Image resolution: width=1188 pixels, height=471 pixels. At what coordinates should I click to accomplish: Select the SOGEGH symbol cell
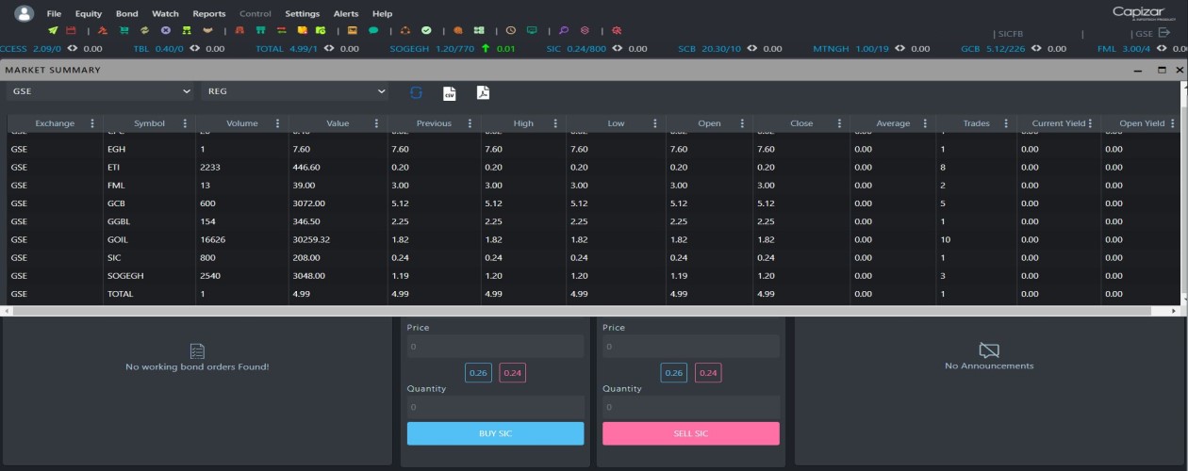(x=149, y=276)
